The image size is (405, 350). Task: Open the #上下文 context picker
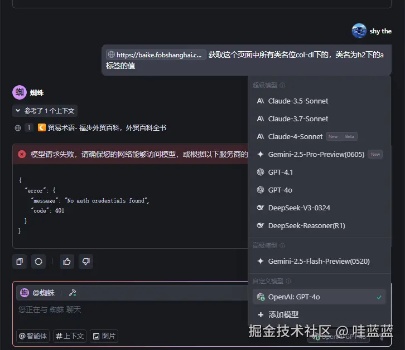[x=70, y=336]
